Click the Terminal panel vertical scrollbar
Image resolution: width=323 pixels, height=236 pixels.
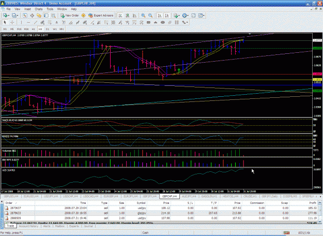click(320, 213)
